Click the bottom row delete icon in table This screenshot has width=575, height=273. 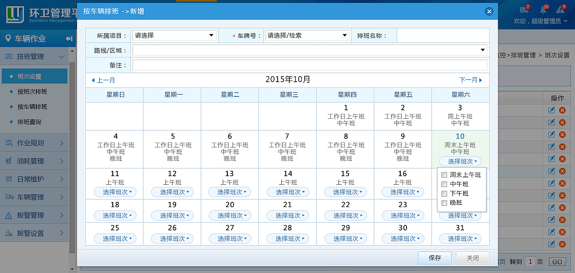tap(562, 244)
